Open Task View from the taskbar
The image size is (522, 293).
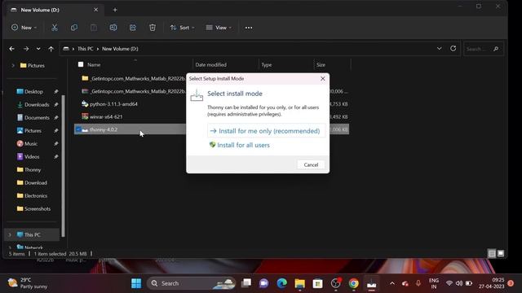coord(246,283)
